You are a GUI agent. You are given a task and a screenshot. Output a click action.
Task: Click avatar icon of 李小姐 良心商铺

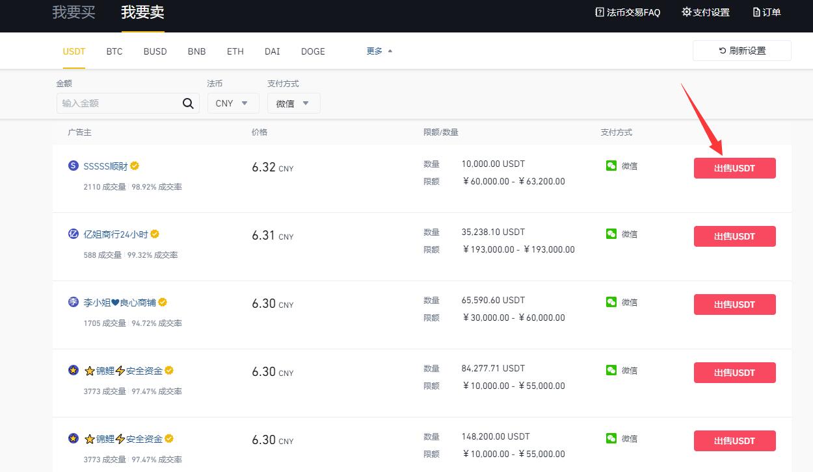pos(73,302)
